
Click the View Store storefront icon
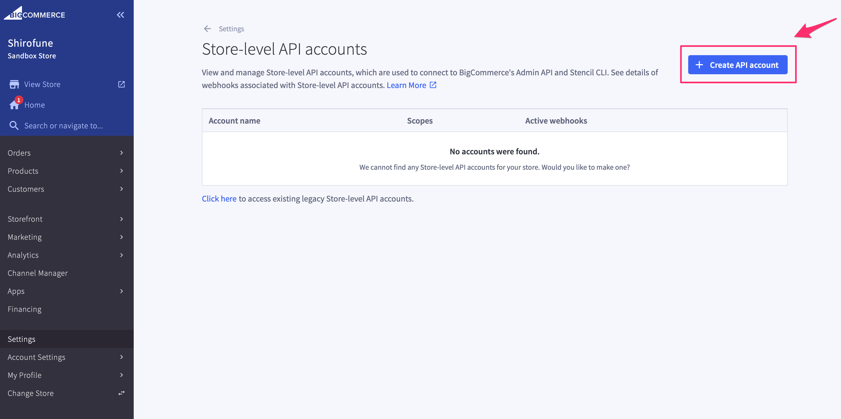coord(14,84)
